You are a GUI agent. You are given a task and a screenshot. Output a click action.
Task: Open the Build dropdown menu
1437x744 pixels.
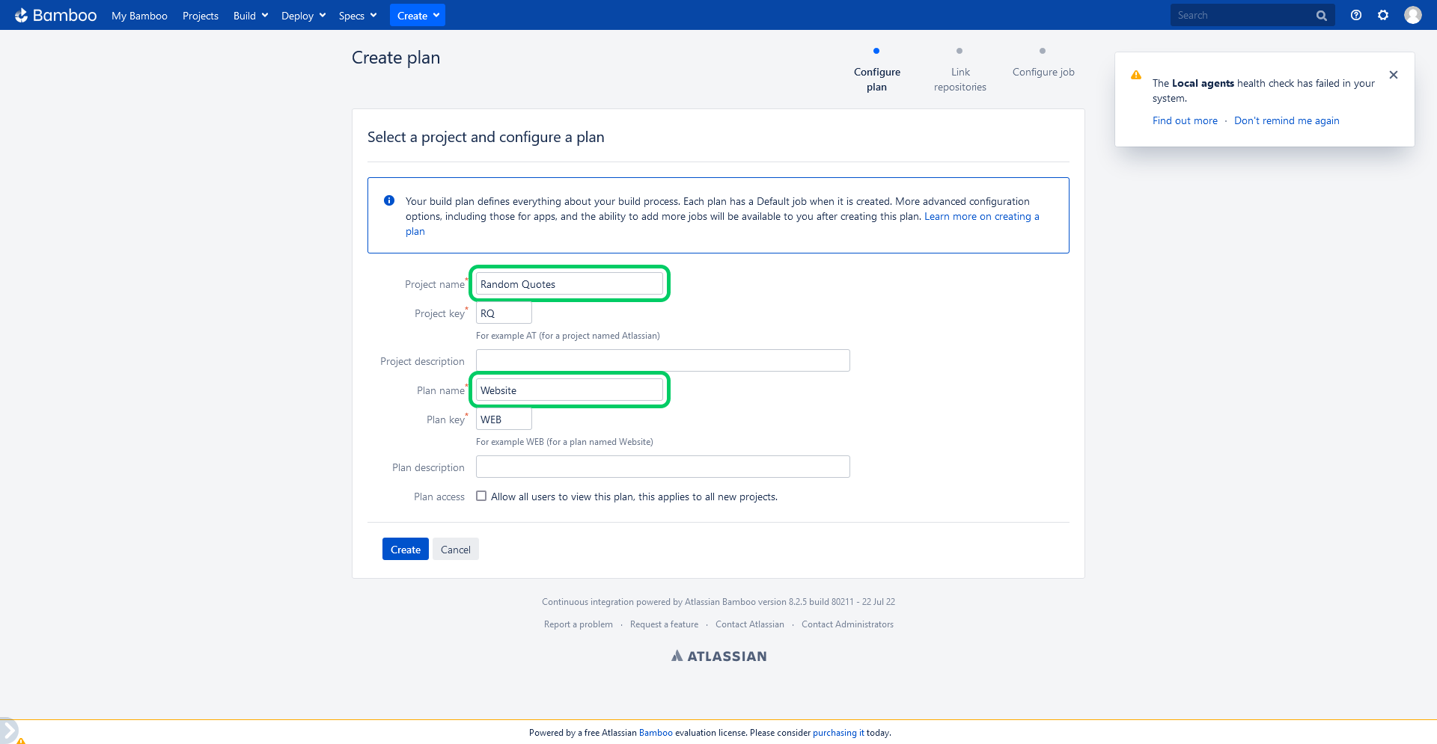point(251,16)
